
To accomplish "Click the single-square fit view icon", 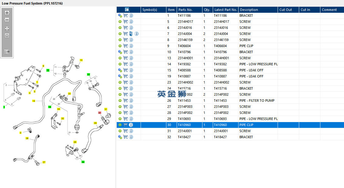I will pos(7,36).
